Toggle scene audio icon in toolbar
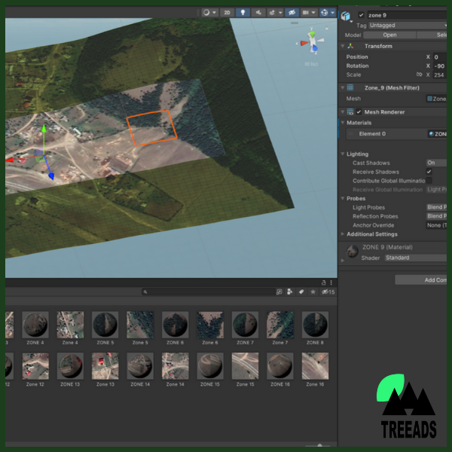Screen dimensions: 452x452 click(259, 13)
